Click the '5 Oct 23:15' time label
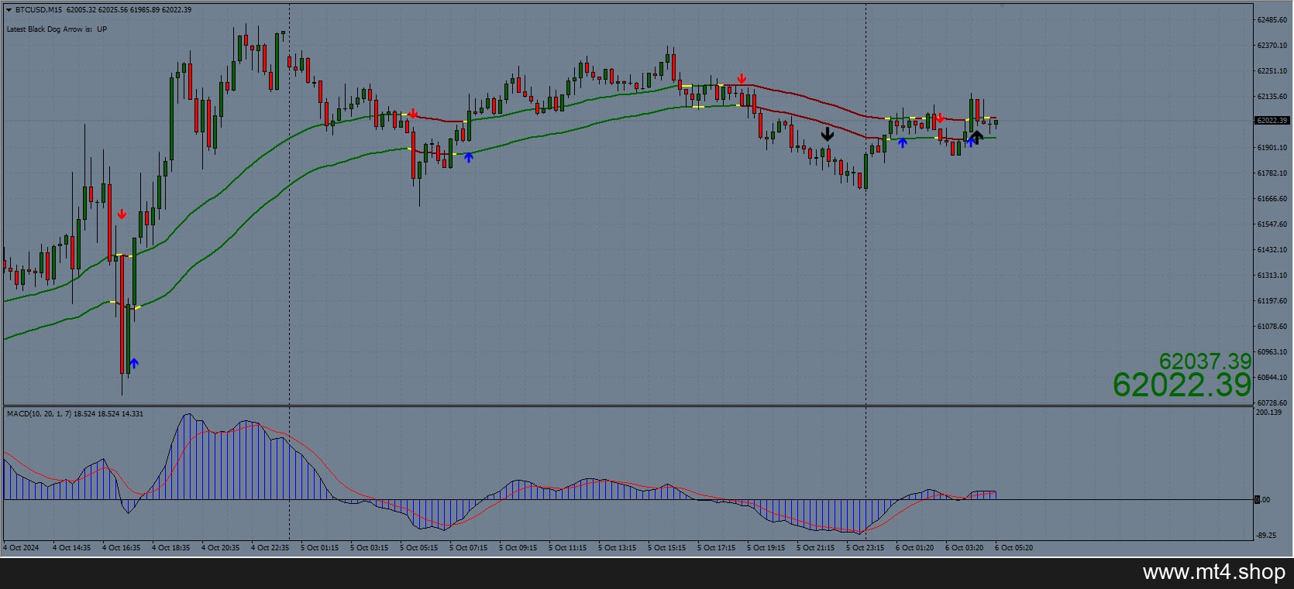This screenshot has width=1294, height=589. (865, 548)
